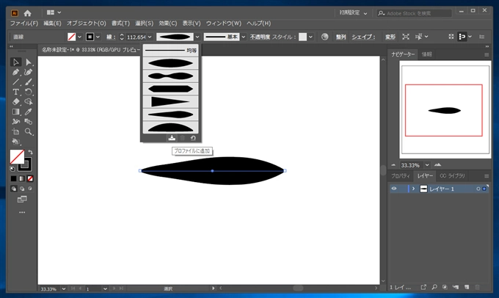Open the stroke color dropdown arrow

pos(98,37)
